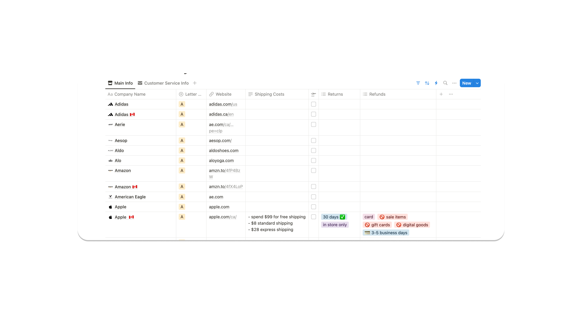
Task: Open the Letter column header menu
Action: (191, 94)
